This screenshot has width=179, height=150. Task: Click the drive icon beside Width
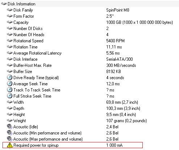pyautogui.click(x=10, y=102)
